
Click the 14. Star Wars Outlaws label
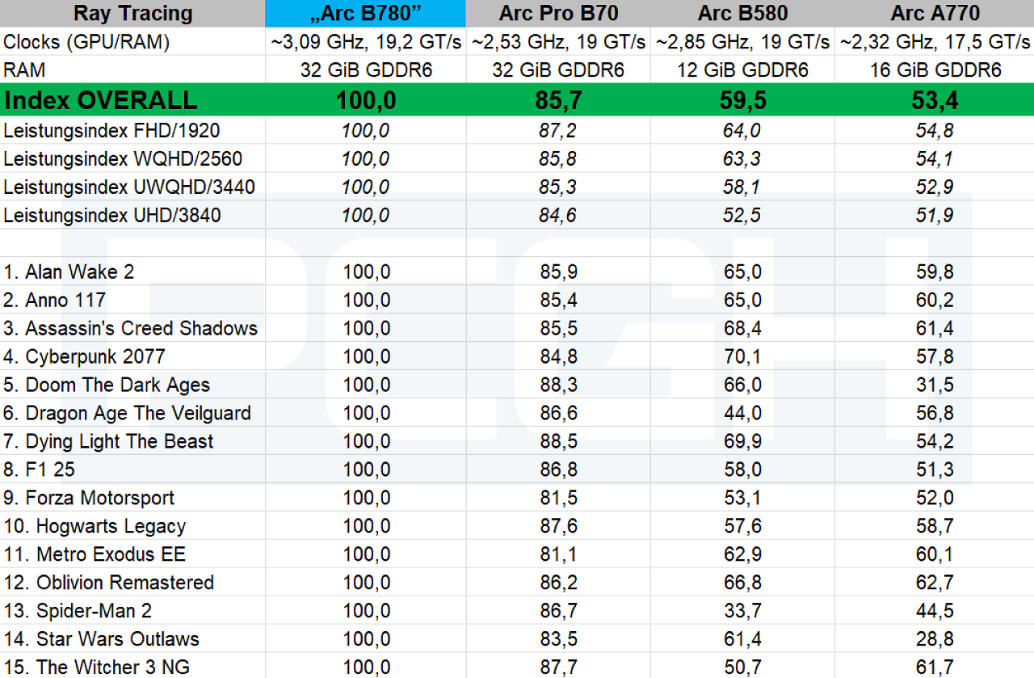(102, 639)
